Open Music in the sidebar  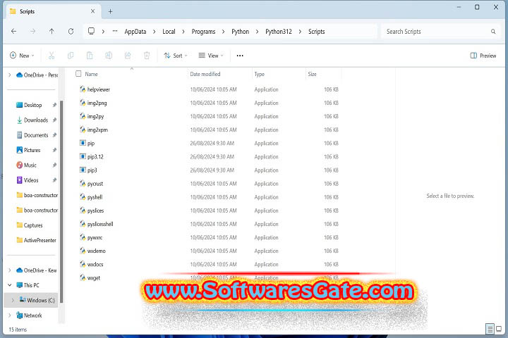point(30,165)
